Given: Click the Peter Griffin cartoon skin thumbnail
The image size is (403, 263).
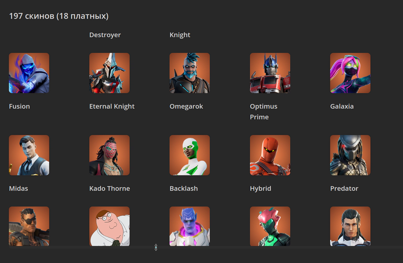Looking at the screenshot, I should click(109, 226).
